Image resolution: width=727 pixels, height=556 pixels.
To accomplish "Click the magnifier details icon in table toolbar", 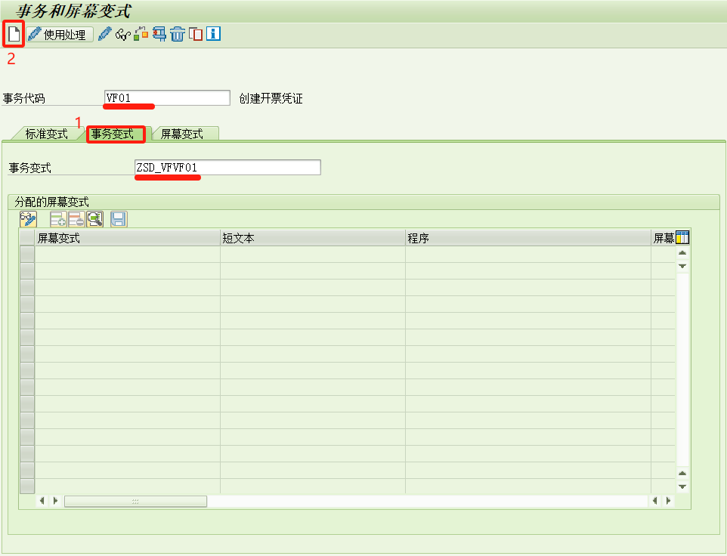I will tap(95, 219).
